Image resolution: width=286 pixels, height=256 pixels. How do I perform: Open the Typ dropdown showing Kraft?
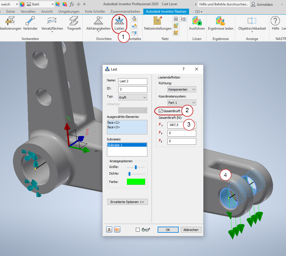[133, 98]
